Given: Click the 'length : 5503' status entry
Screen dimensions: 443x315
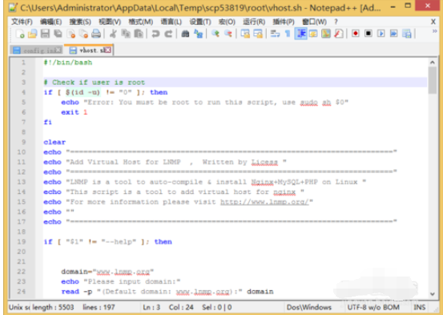Looking at the screenshot, I should coord(53,307).
